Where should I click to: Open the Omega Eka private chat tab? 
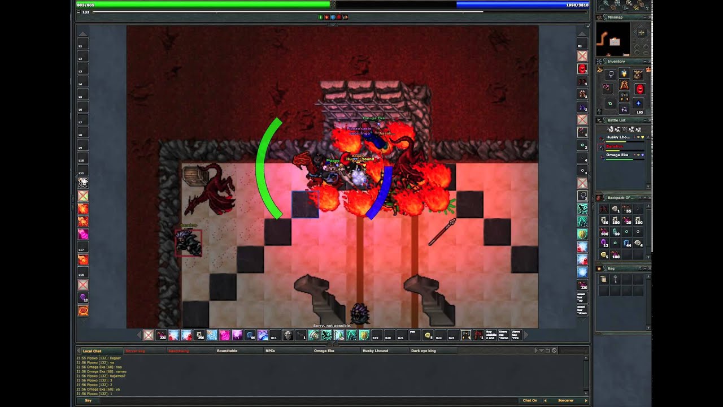(x=336, y=351)
